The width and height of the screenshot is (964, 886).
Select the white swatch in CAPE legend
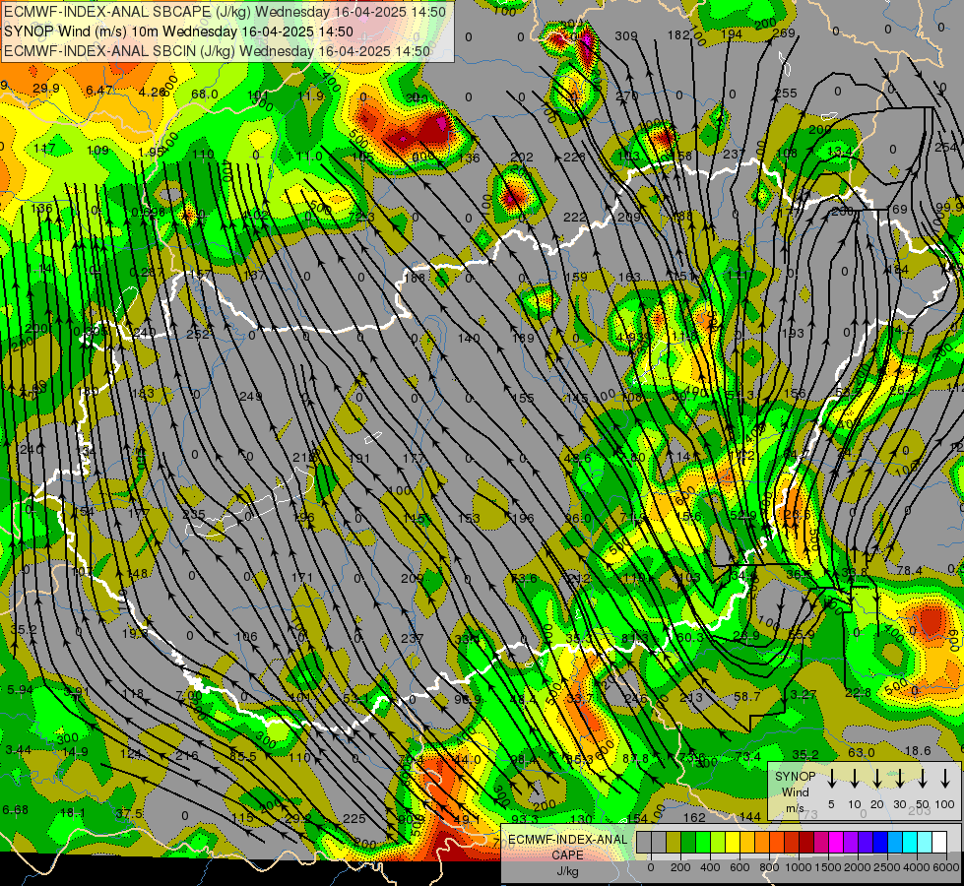point(938,843)
